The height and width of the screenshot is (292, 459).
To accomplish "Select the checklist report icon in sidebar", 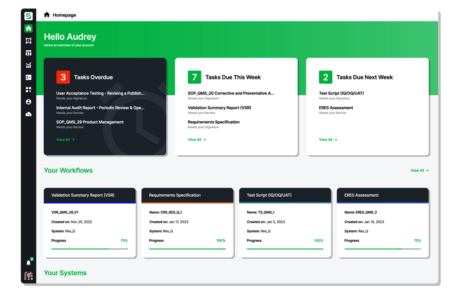I will (28, 77).
